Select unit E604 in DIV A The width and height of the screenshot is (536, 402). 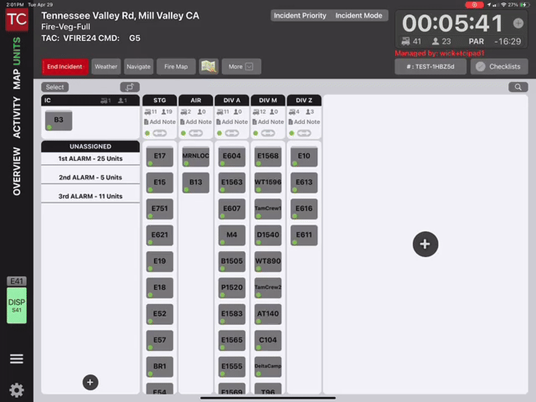(232, 156)
